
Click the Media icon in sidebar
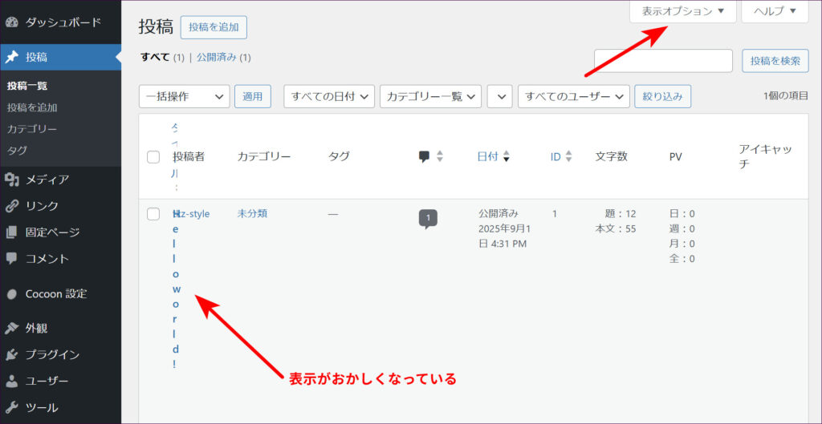[x=12, y=180]
